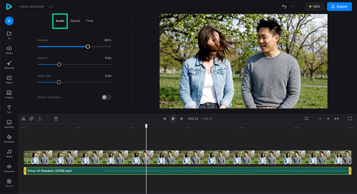Duplicate the selected clip

tap(32, 119)
